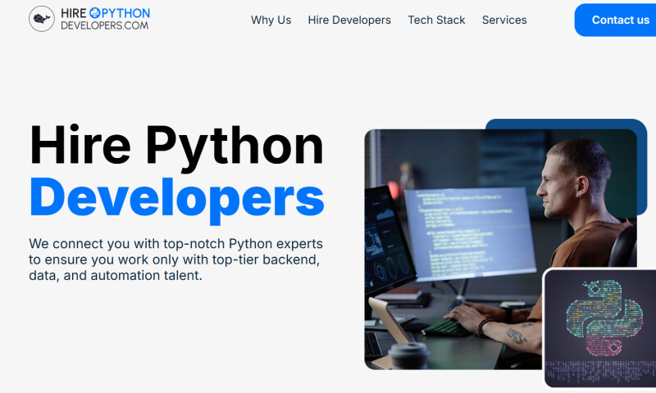
Task: Click the "HIRE" word in the site logo
Action: coord(74,13)
